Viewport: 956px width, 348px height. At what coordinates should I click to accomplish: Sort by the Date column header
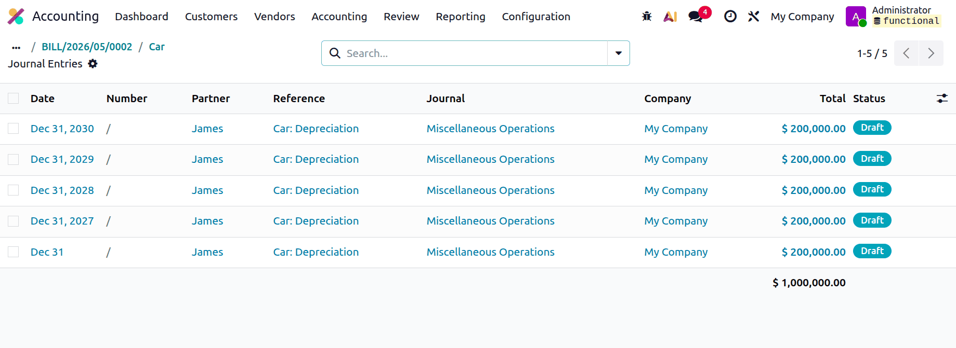(x=43, y=99)
